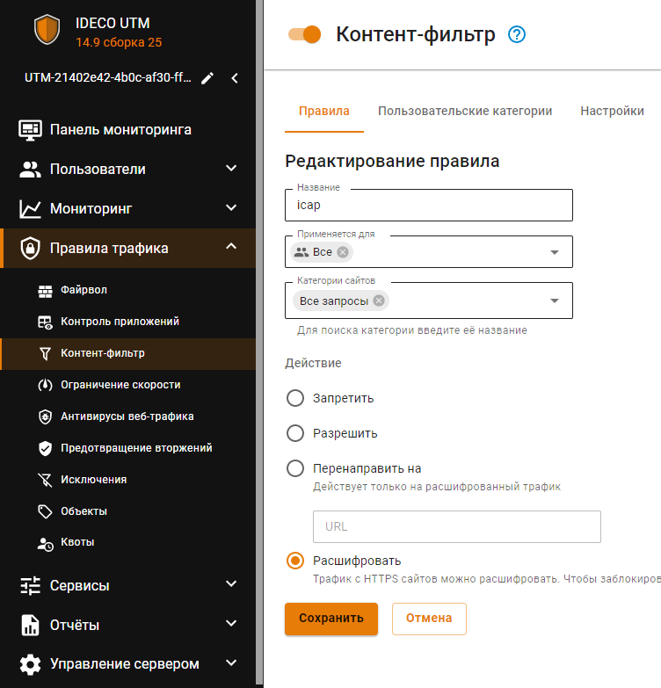Click the pencil edit icon beside server name
This screenshot has width=661, height=688.
click(207, 78)
